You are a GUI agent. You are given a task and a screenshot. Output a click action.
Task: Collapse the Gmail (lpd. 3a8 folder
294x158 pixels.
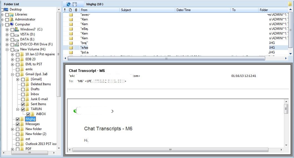point(12,74)
